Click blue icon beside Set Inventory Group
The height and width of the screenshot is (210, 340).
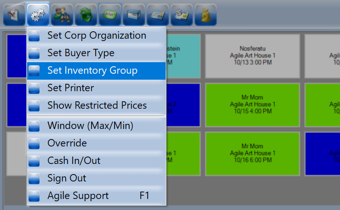[34, 71]
